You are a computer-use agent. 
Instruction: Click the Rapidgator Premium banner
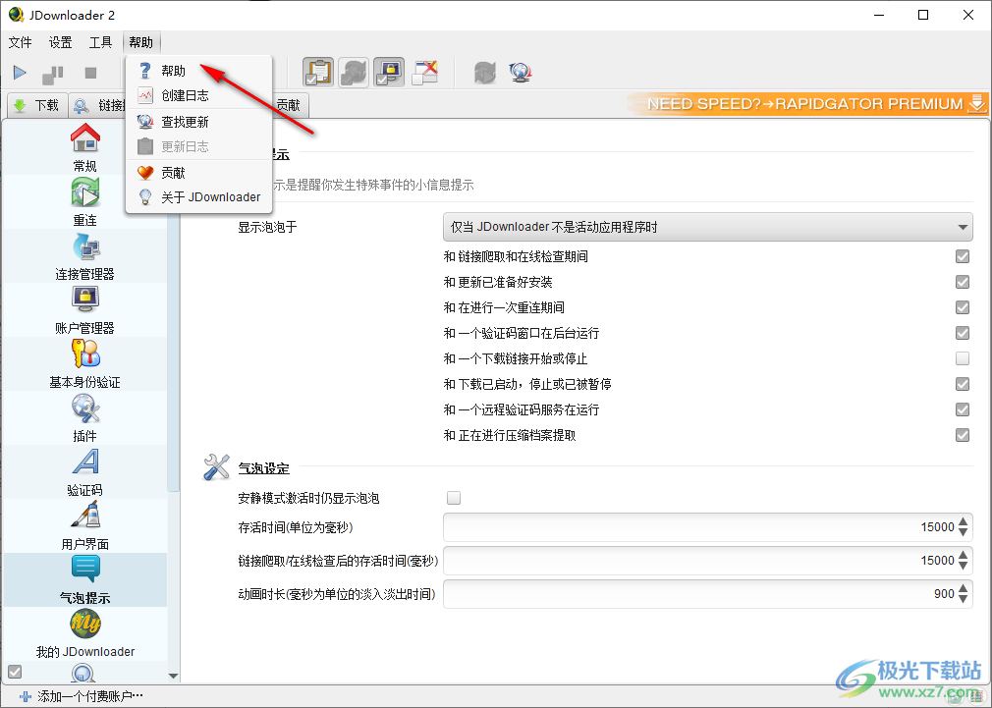coord(807,104)
